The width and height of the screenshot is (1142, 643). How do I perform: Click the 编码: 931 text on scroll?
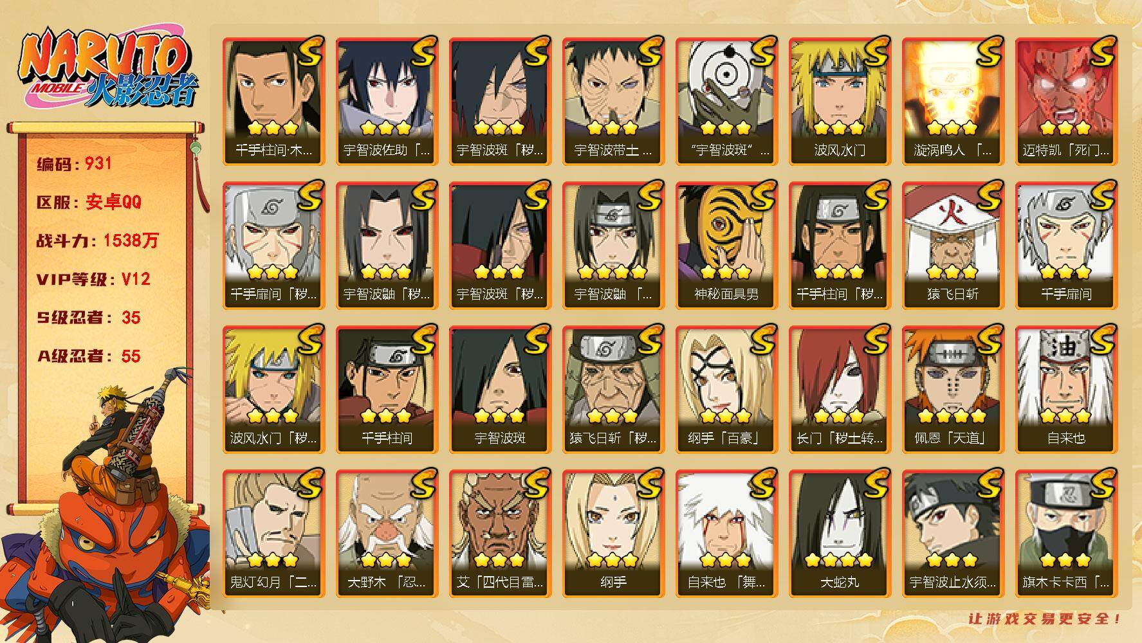click(x=75, y=164)
